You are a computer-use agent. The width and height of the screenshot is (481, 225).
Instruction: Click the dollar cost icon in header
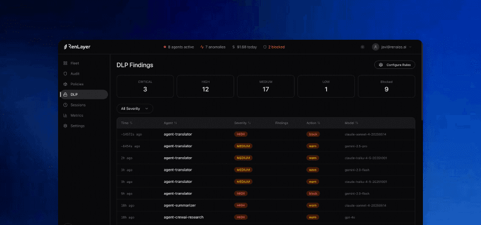point(233,47)
